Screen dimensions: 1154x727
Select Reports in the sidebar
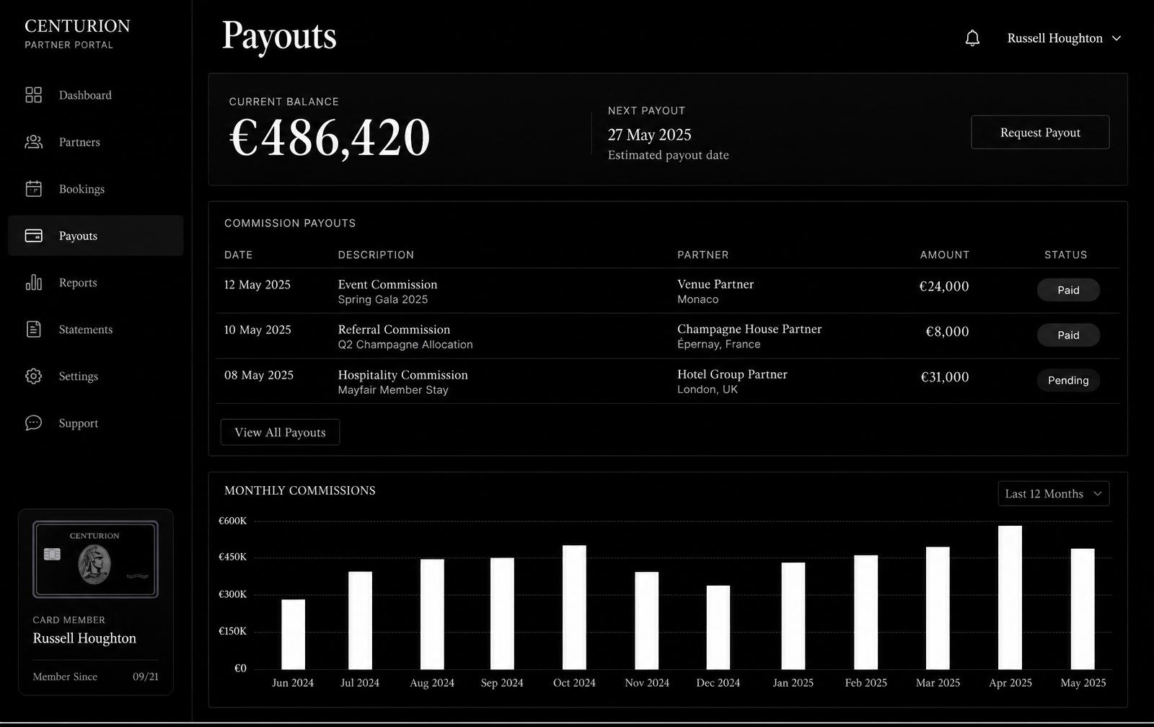tap(95, 282)
